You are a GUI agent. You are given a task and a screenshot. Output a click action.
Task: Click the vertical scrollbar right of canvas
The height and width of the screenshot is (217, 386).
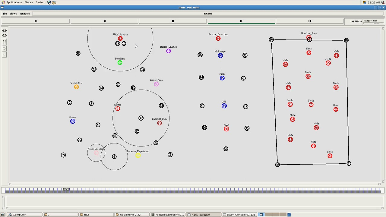pos(383,105)
